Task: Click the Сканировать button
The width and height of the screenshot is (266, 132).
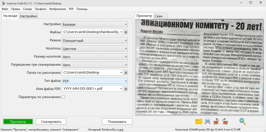Action: click(x=51, y=122)
